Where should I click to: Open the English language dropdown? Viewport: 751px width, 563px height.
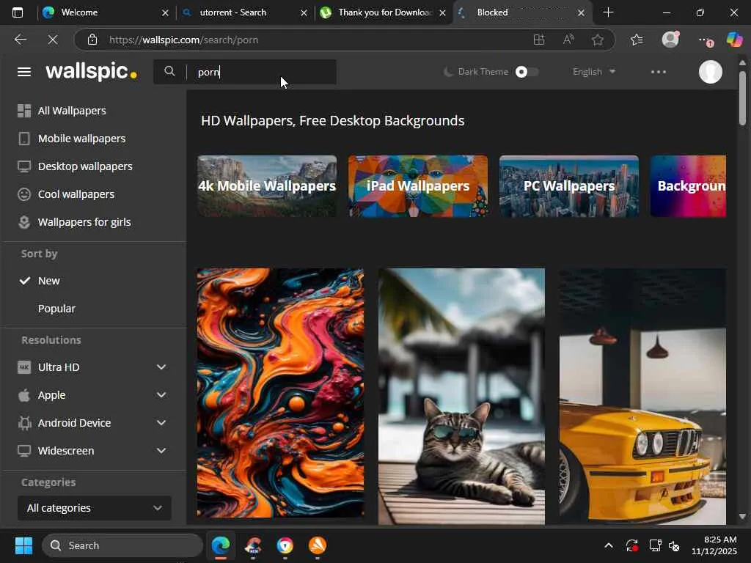point(593,72)
